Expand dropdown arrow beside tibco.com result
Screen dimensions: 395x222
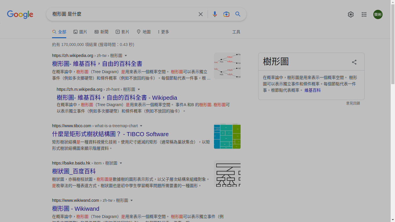pyautogui.click(x=141, y=126)
